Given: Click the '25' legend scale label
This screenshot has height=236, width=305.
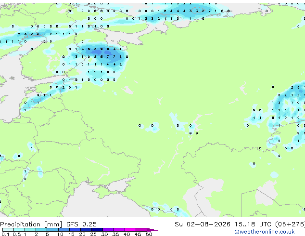Looking at the screenshot, I should [x=93, y=234].
